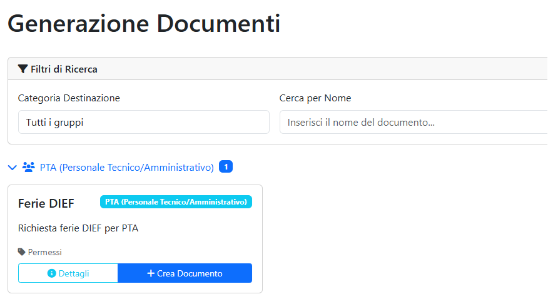Click the people group icon beside PTA
548x304 pixels.
tap(28, 167)
